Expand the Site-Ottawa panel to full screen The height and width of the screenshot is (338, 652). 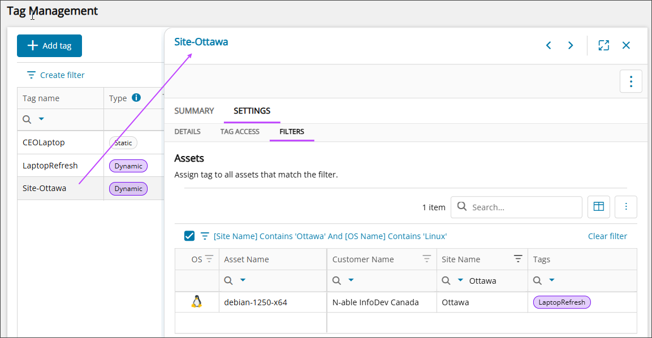603,46
